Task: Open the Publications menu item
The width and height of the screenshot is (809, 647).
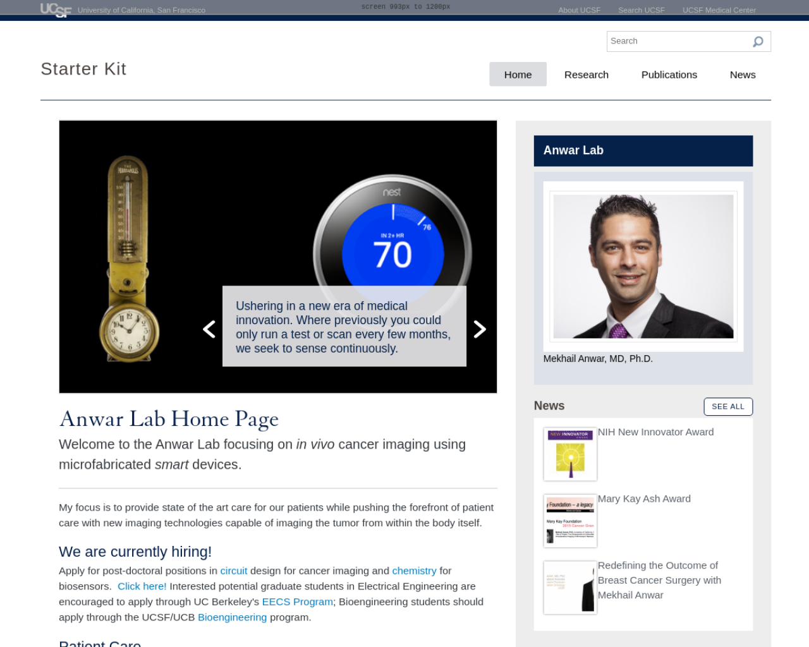Action: 669,75
